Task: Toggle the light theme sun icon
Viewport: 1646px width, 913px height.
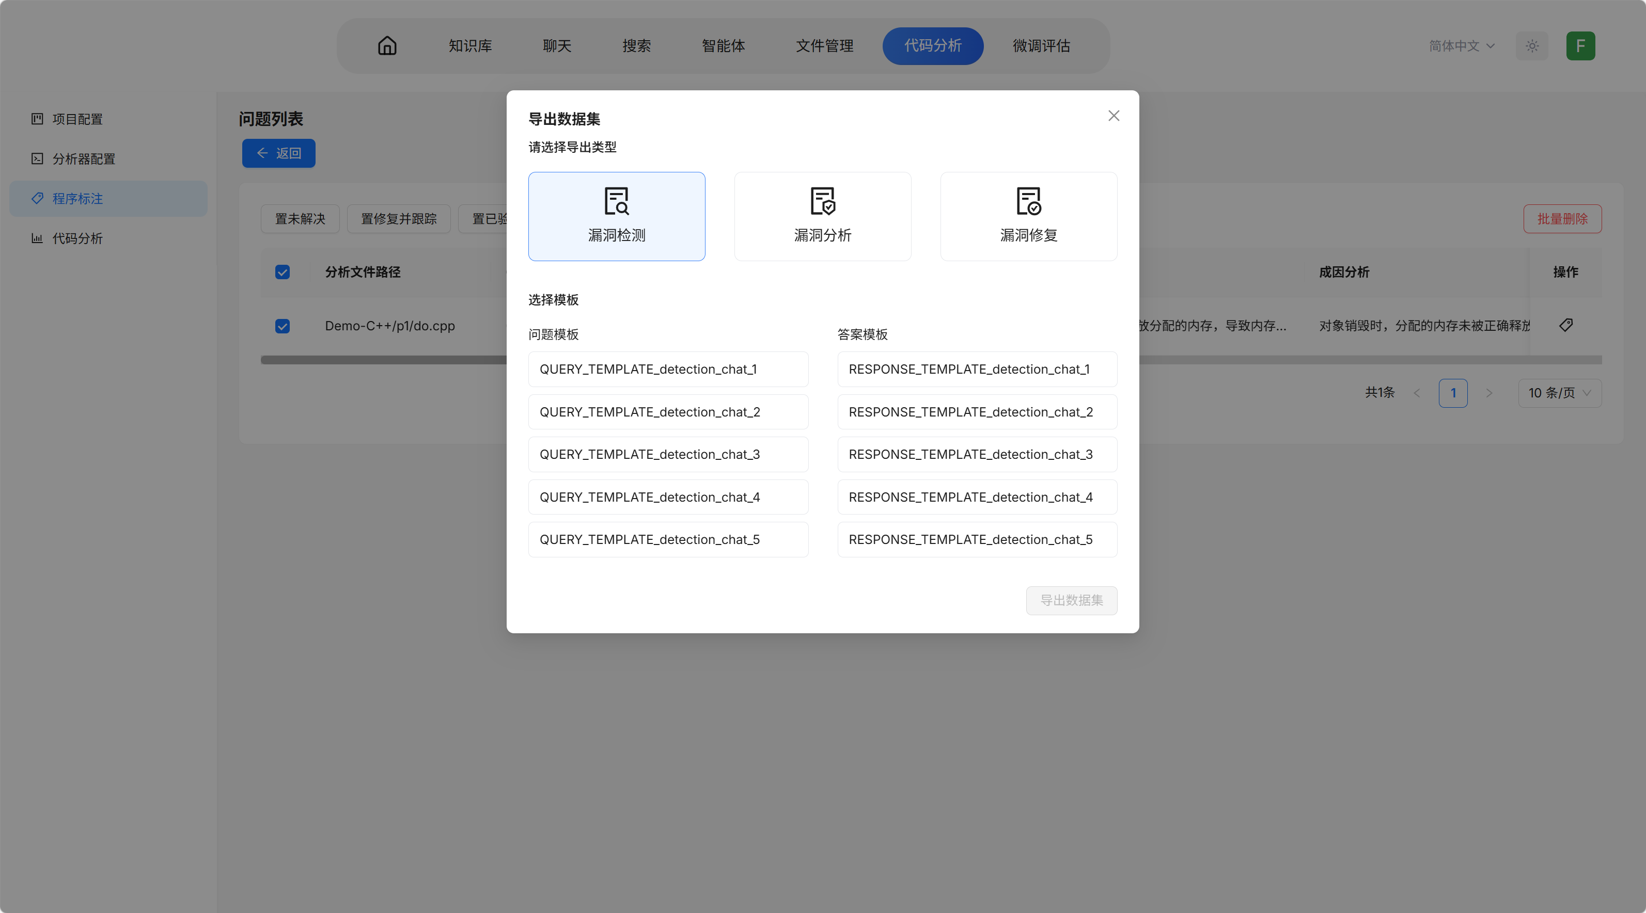Action: tap(1532, 45)
